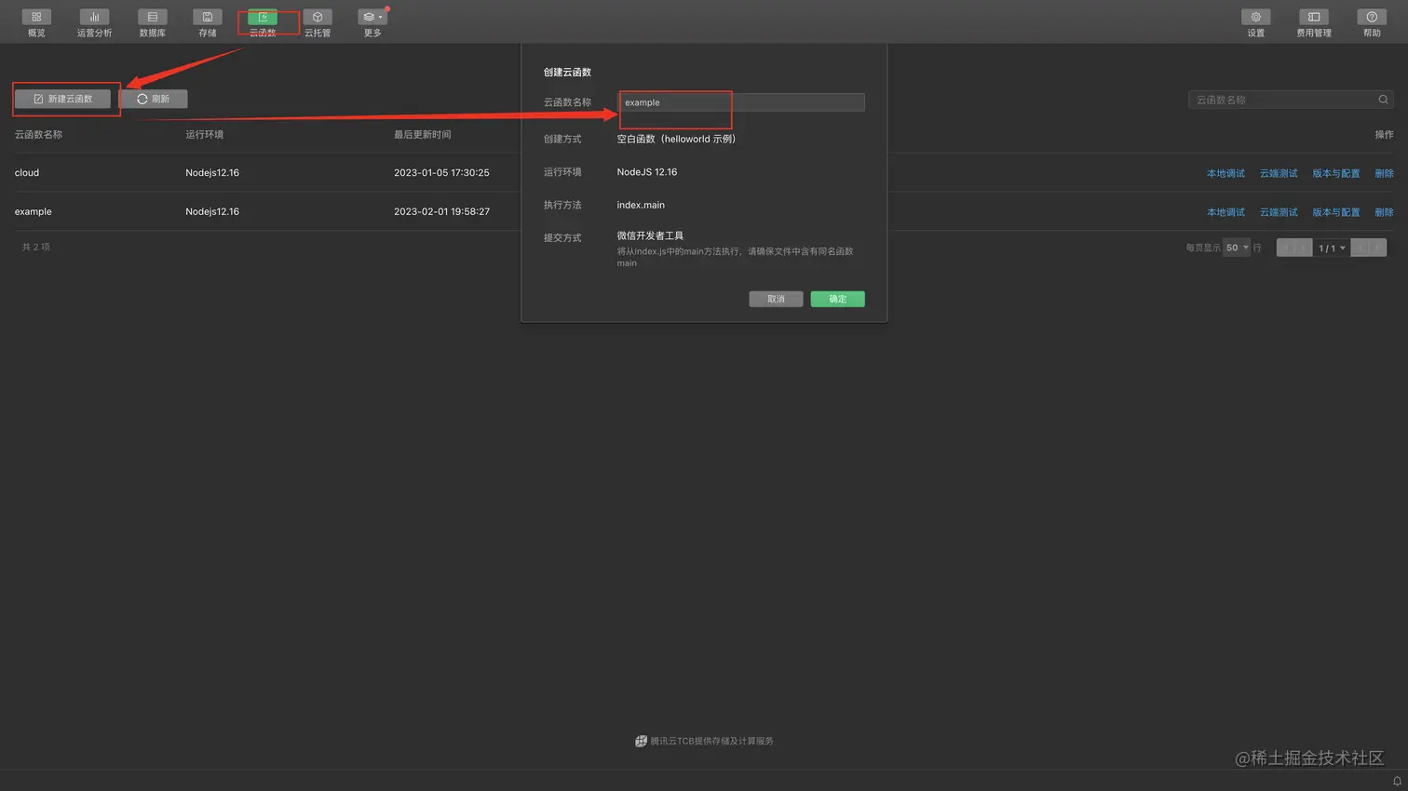Viewport: 1408px width, 791px height.
Task: Click the index.main execution method value
Action: pos(641,205)
